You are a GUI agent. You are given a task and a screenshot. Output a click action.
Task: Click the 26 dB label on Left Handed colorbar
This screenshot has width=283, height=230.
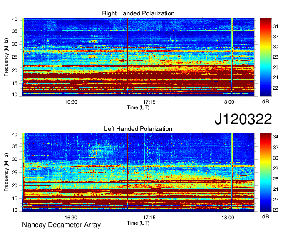coord(276,178)
